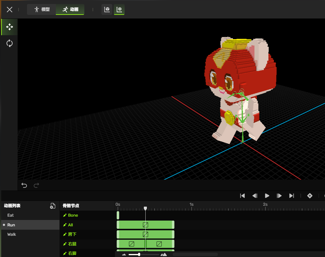Switch to the 动画 tab
This screenshot has width=325, height=257.
click(70, 9)
